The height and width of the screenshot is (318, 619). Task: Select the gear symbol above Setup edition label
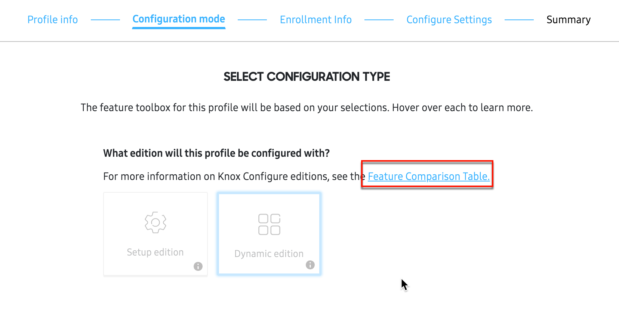155,221
